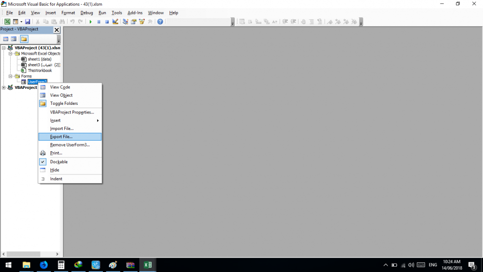
Task: Open Object Browser toolbar icon
Action: (x=142, y=22)
